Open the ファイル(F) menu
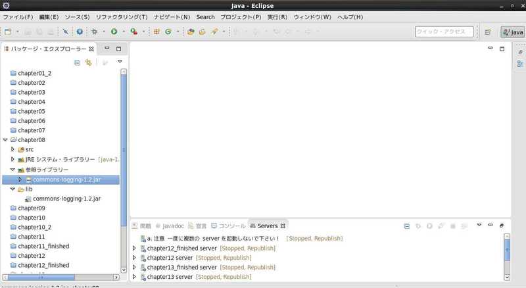Screen dimensions: 526x288 tap(18, 17)
